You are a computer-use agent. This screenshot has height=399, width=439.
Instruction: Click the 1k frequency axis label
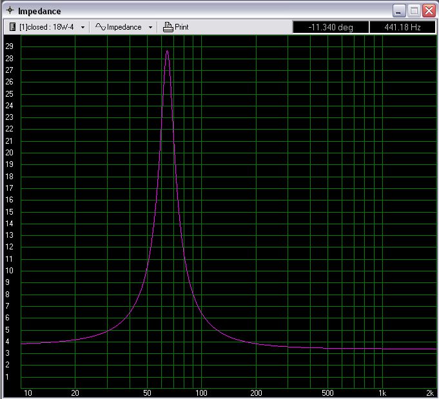click(x=382, y=393)
